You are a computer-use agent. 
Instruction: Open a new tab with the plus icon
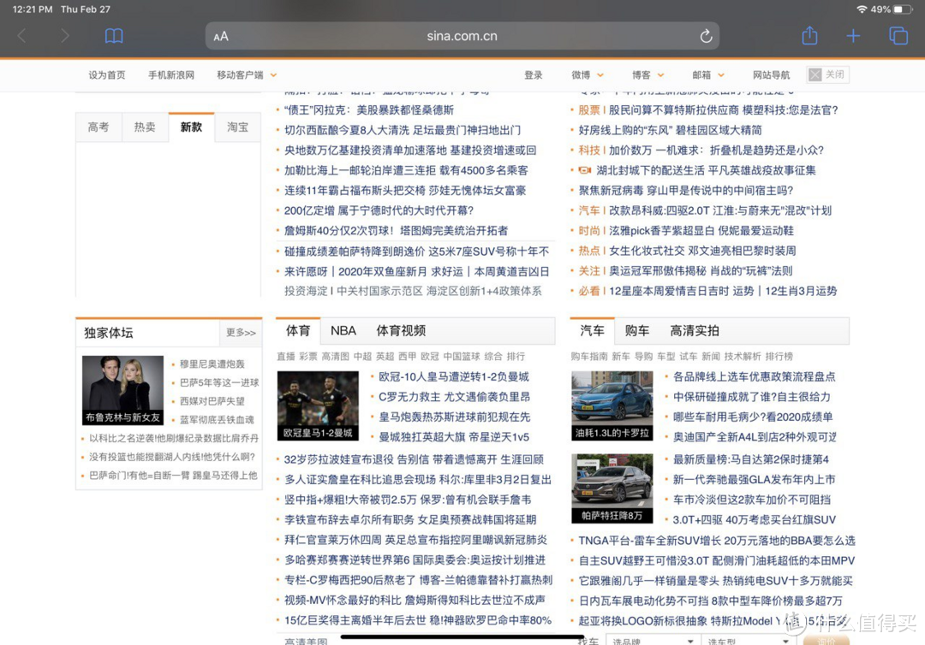853,36
